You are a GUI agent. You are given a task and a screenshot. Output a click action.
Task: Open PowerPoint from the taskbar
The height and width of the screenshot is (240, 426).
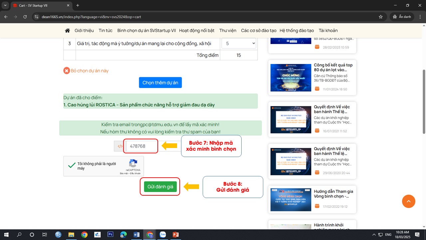click(x=176, y=235)
